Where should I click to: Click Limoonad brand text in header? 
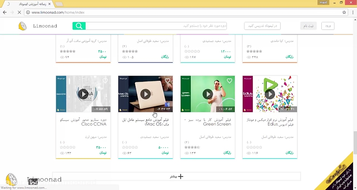[45, 26]
